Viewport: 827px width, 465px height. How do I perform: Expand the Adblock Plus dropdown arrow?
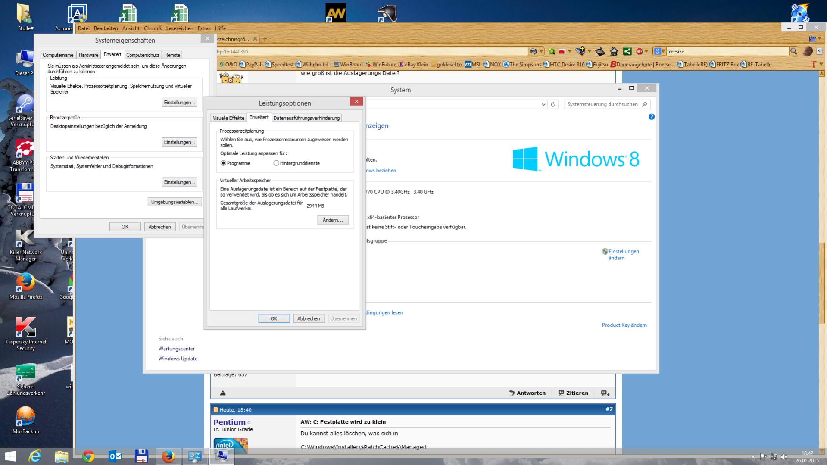646,51
